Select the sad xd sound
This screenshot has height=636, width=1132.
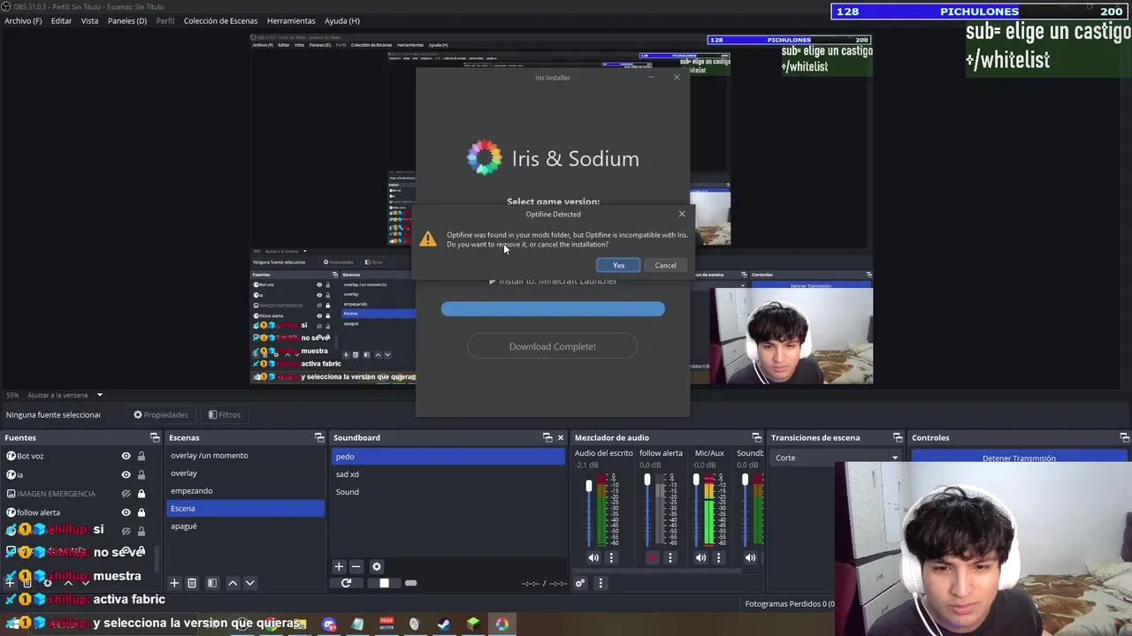click(448, 474)
